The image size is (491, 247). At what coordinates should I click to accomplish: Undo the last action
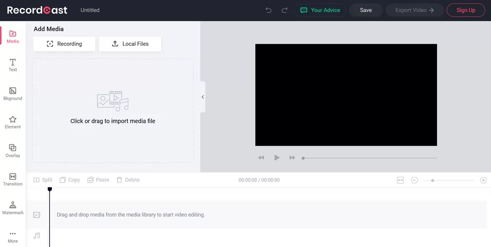[x=269, y=10]
